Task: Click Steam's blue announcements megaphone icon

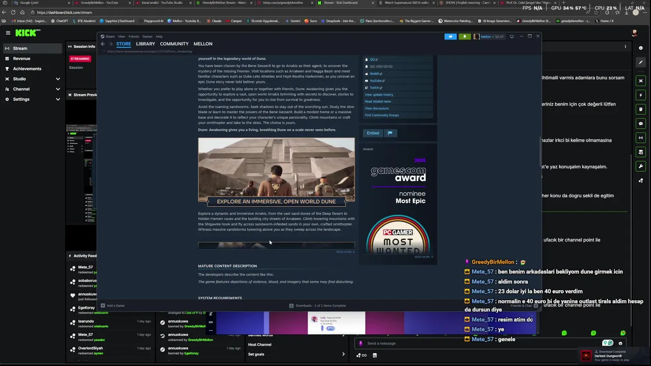Action: (451, 37)
